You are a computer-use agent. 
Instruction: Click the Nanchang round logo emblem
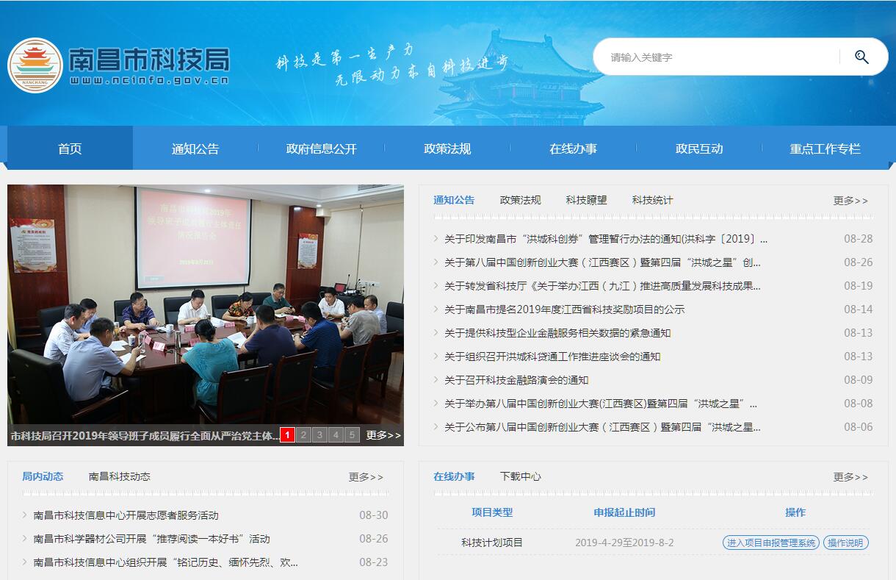click(35, 65)
